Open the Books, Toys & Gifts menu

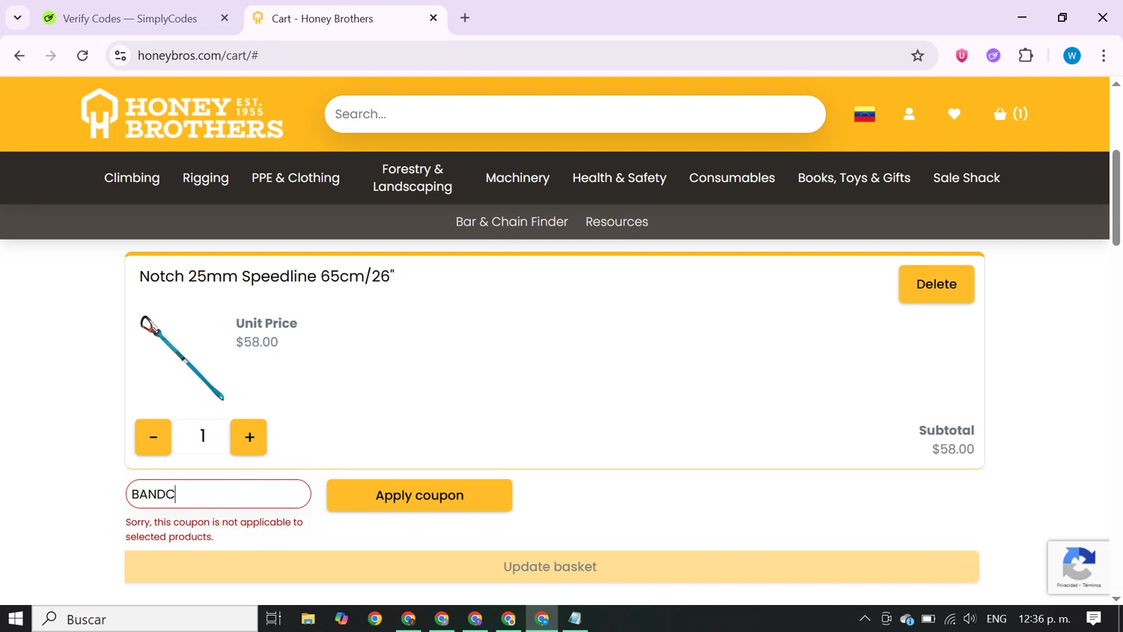(x=854, y=178)
